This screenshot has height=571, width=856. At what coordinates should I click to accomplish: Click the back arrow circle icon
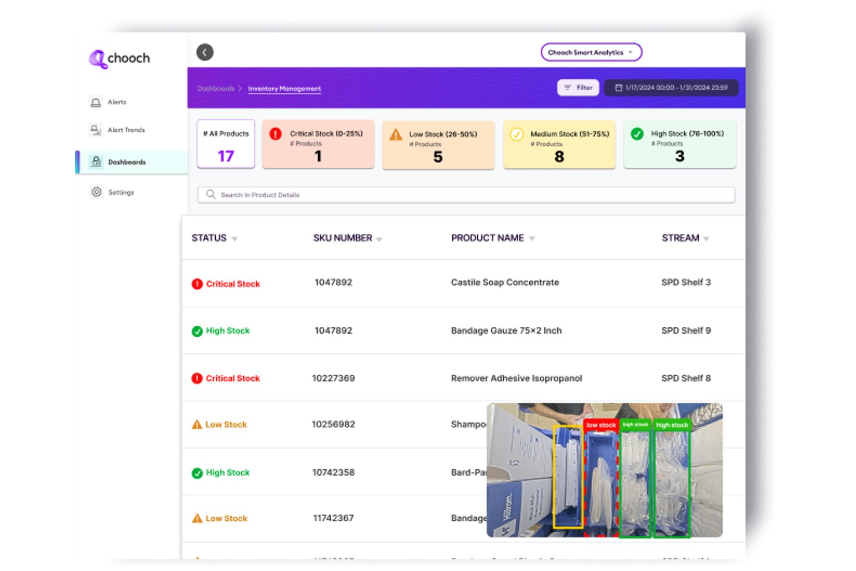click(205, 52)
